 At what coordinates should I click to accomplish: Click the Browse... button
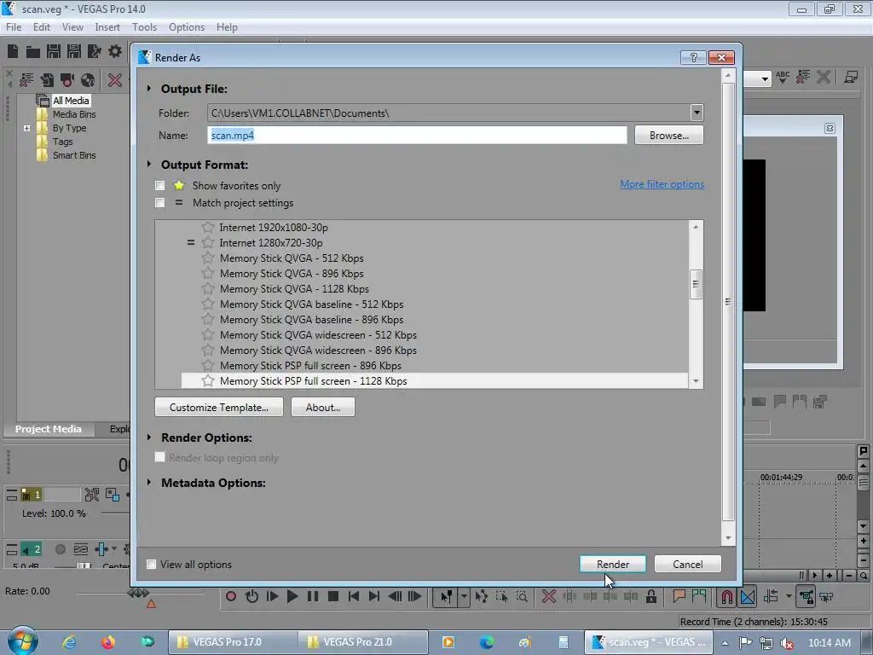(668, 136)
